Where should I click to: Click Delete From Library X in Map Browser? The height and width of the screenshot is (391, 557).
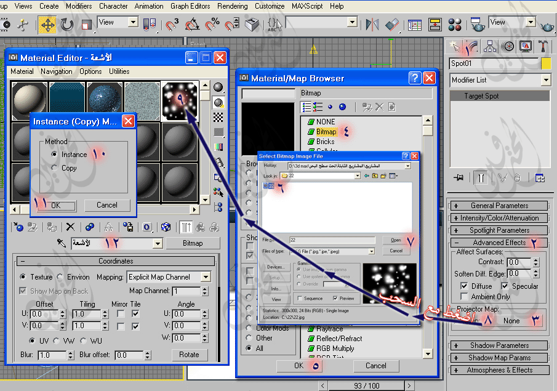click(x=379, y=107)
